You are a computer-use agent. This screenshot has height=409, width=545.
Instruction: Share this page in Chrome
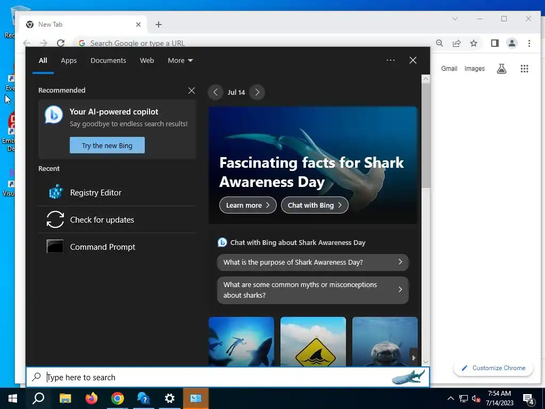(x=457, y=43)
